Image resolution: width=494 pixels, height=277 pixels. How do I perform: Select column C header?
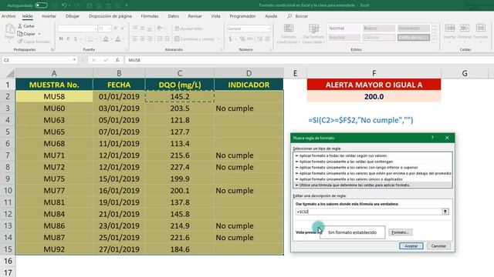pyautogui.click(x=180, y=73)
